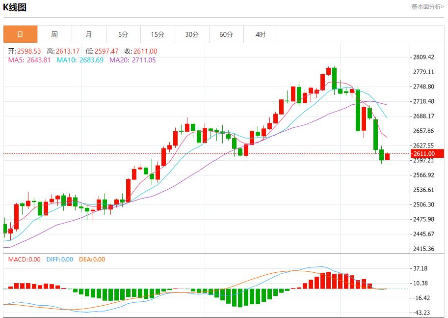Switch to the 周 weekly tab

pos(54,34)
